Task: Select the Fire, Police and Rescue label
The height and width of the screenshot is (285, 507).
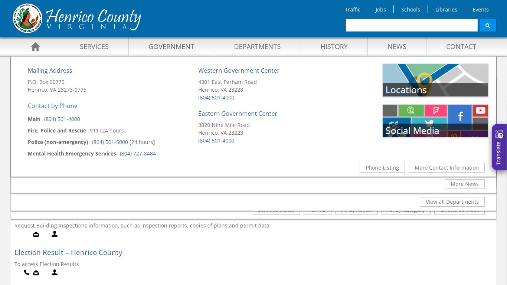Action: tap(57, 131)
